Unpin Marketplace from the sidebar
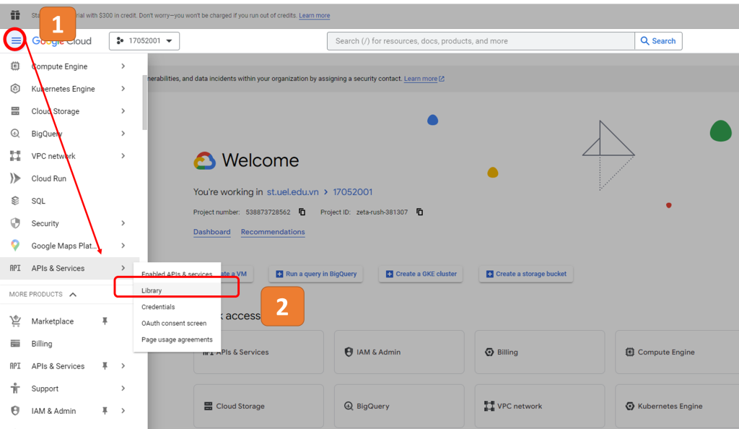Image resolution: width=739 pixels, height=429 pixels. tap(105, 321)
